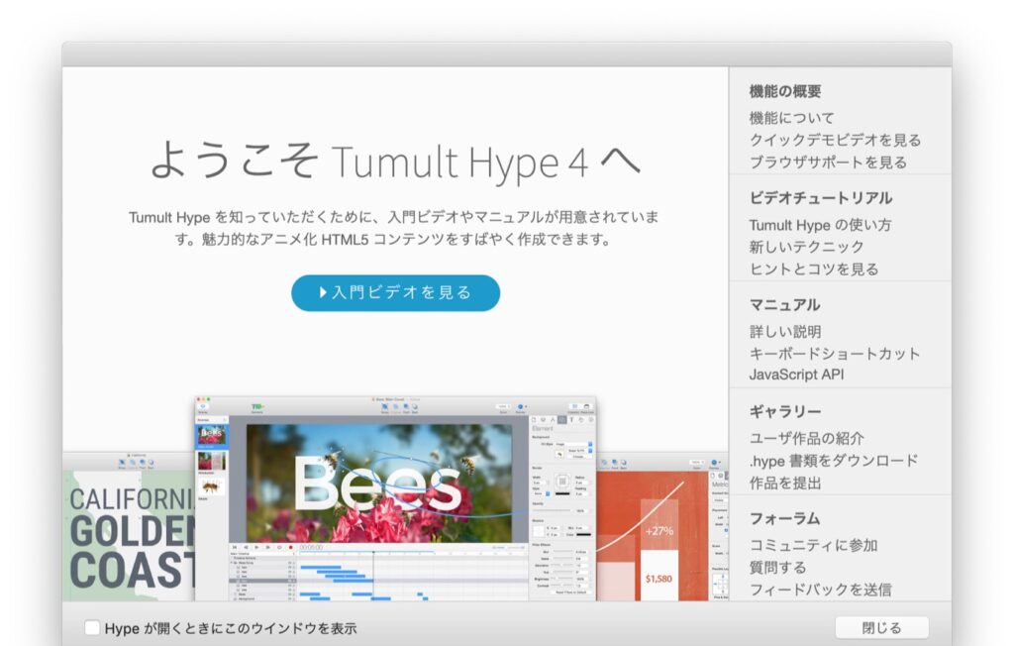Select キーボードショートカット under マニュアル
The width and height of the screenshot is (1014, 646).
tap(835, 353)
